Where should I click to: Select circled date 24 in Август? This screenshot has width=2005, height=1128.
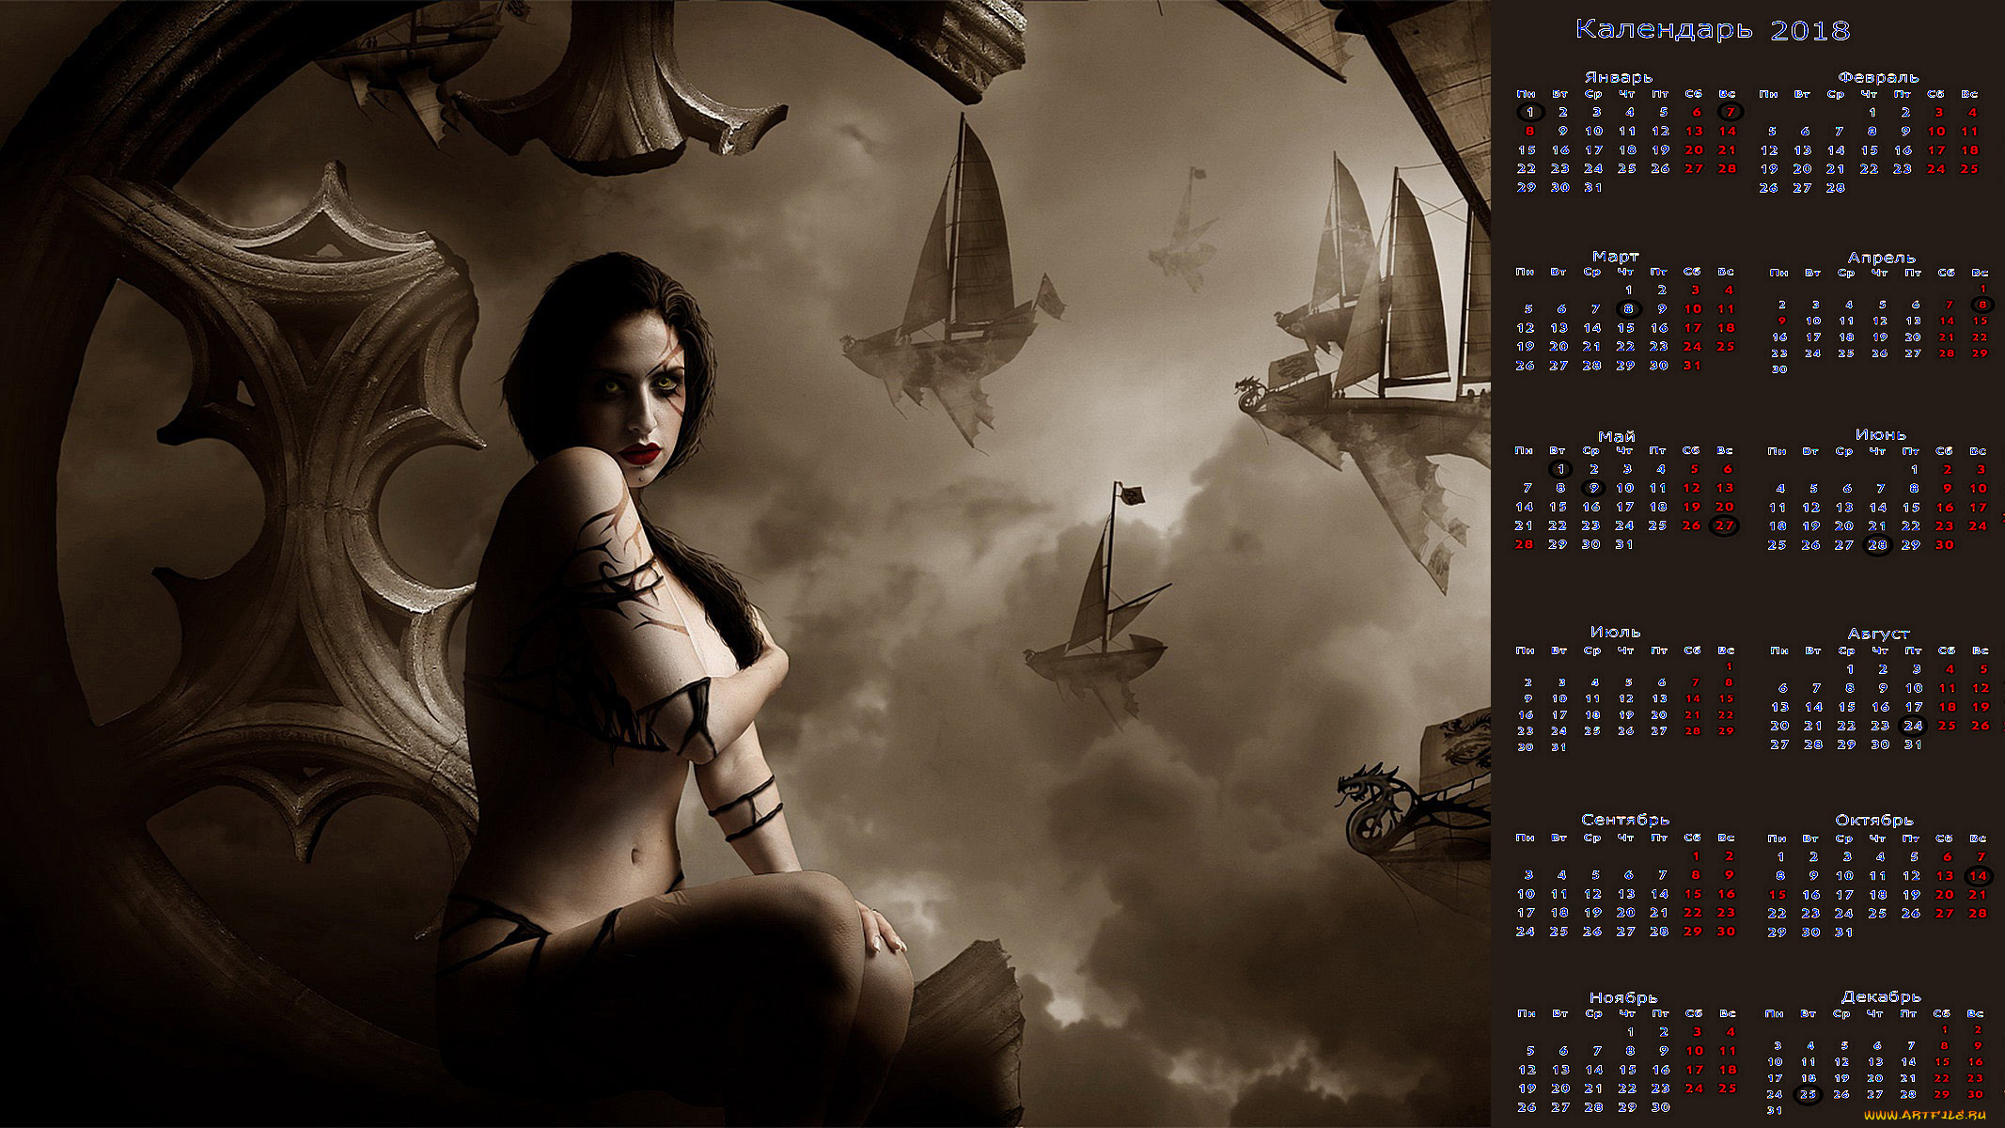pos(1913,726)
